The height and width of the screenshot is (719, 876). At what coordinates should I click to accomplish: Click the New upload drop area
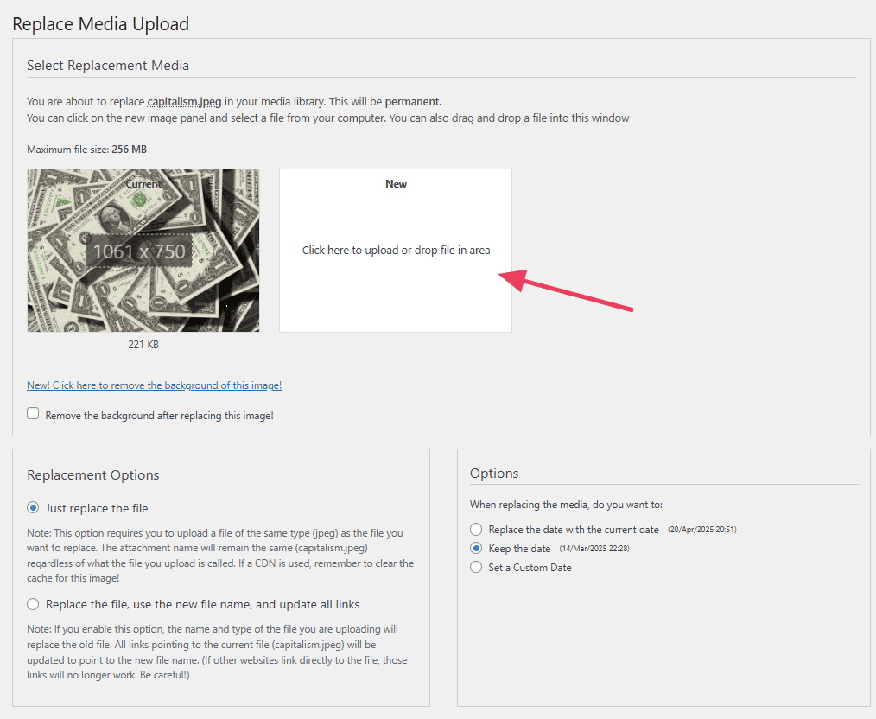[396, 251]
